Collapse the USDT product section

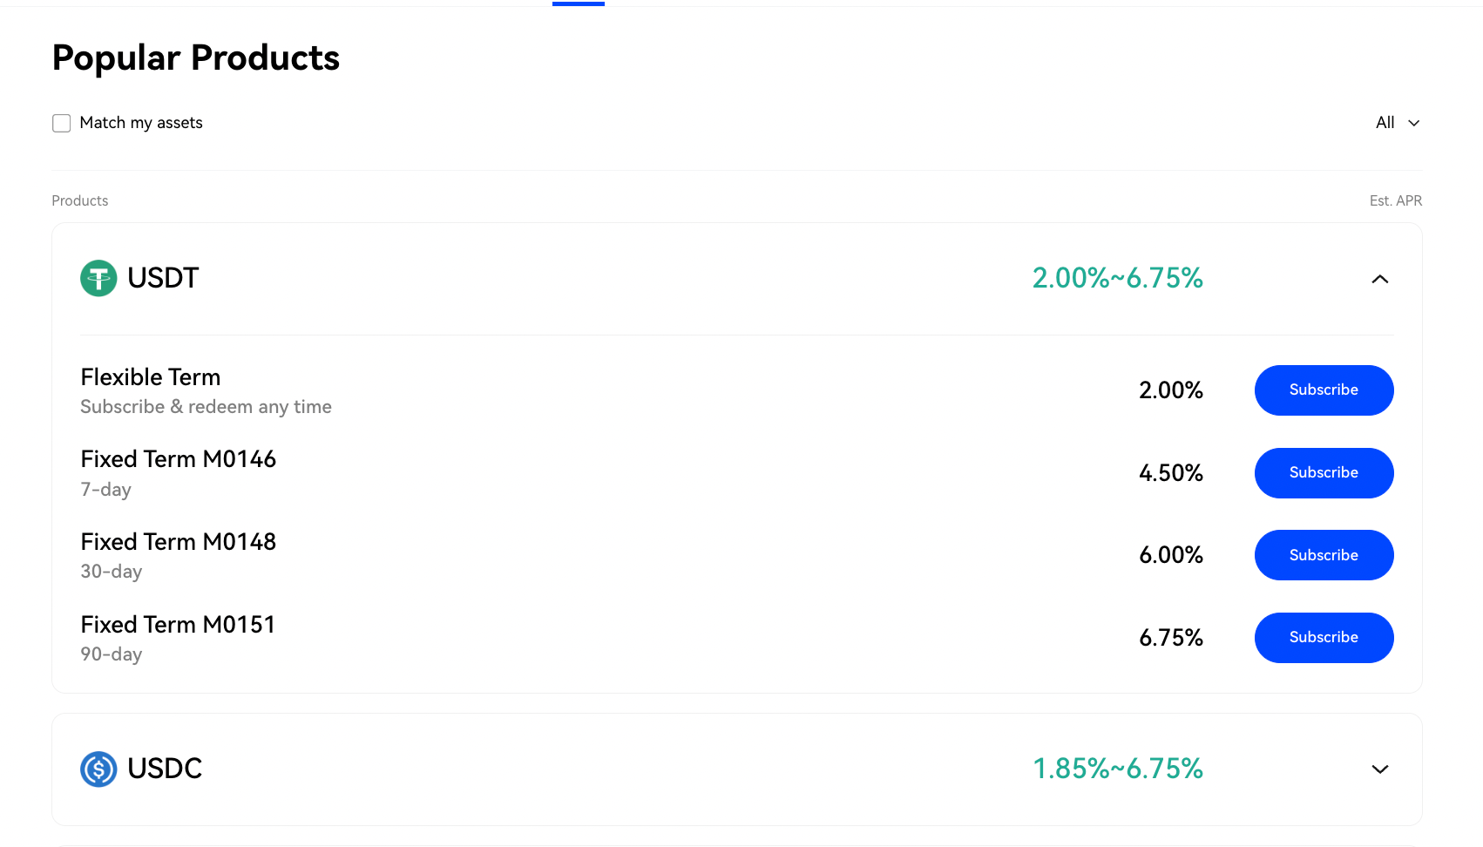point(1379,279)
